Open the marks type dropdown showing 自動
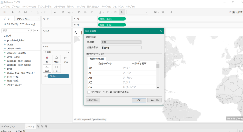Image resolution: width=243 pixels, height=132 pixels. click(x=56, y=52)
